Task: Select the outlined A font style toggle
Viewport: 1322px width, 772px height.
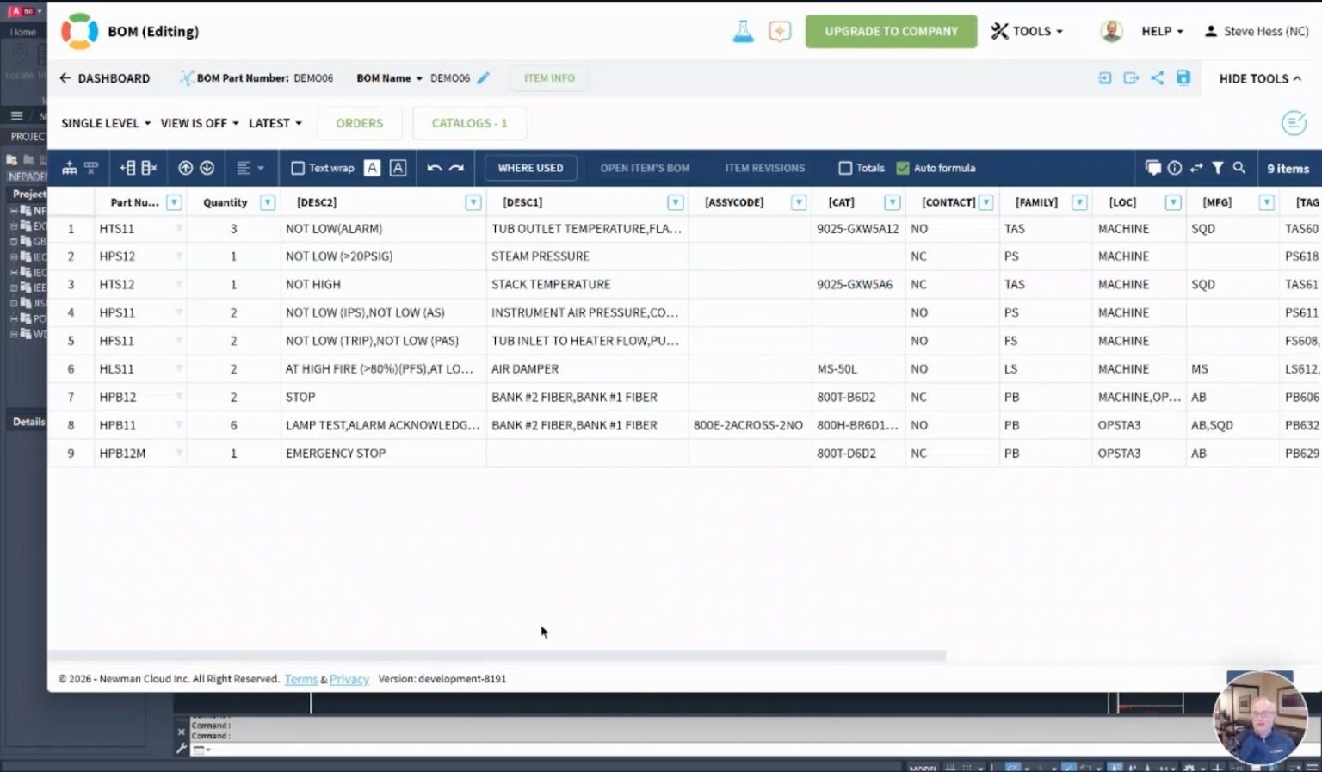Action: pos(398,168)
